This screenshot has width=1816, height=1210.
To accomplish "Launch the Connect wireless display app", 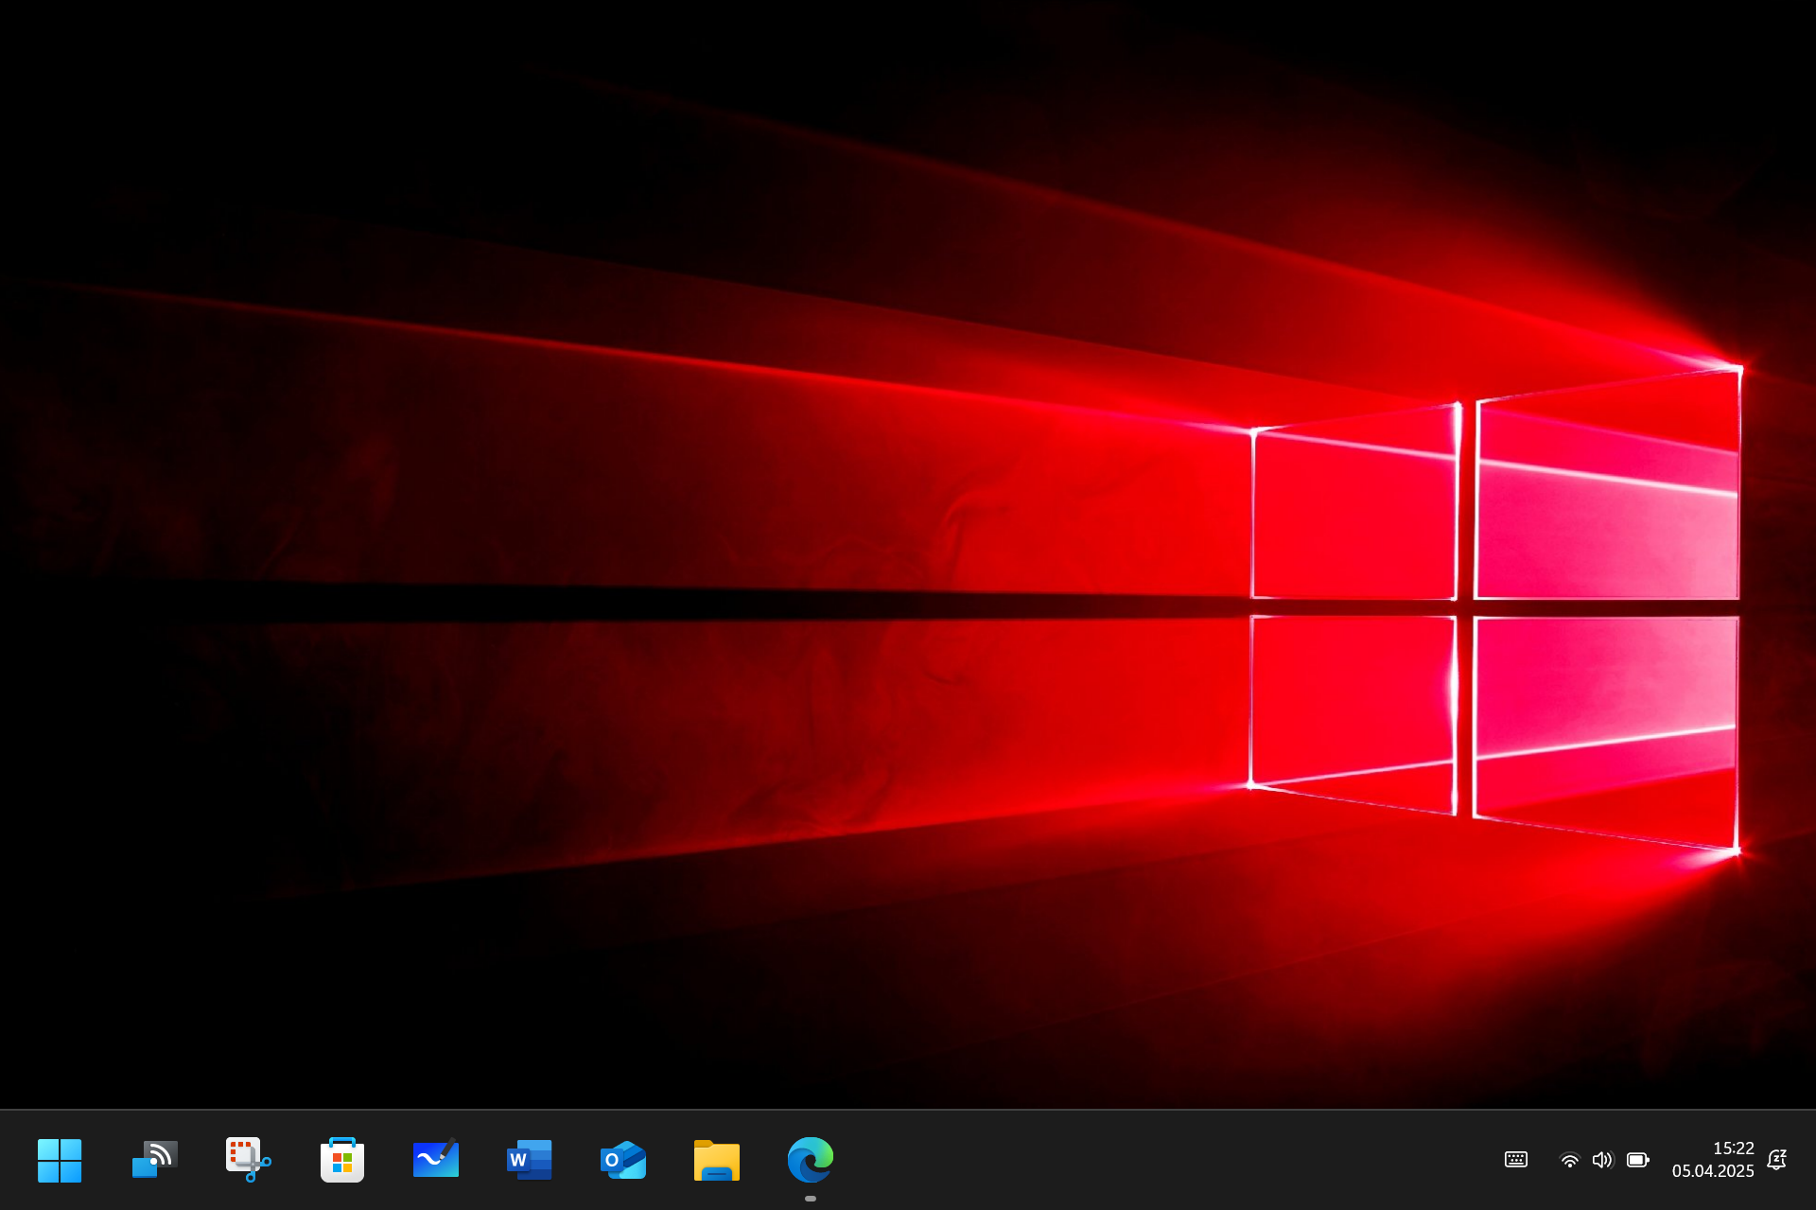I will click(x=154, y=1160).
